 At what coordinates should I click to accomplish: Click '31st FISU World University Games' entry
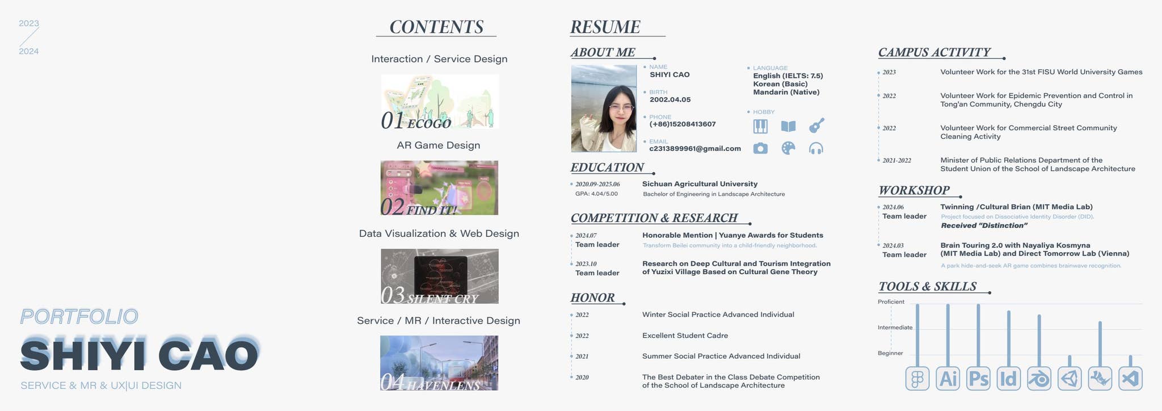1041,72
